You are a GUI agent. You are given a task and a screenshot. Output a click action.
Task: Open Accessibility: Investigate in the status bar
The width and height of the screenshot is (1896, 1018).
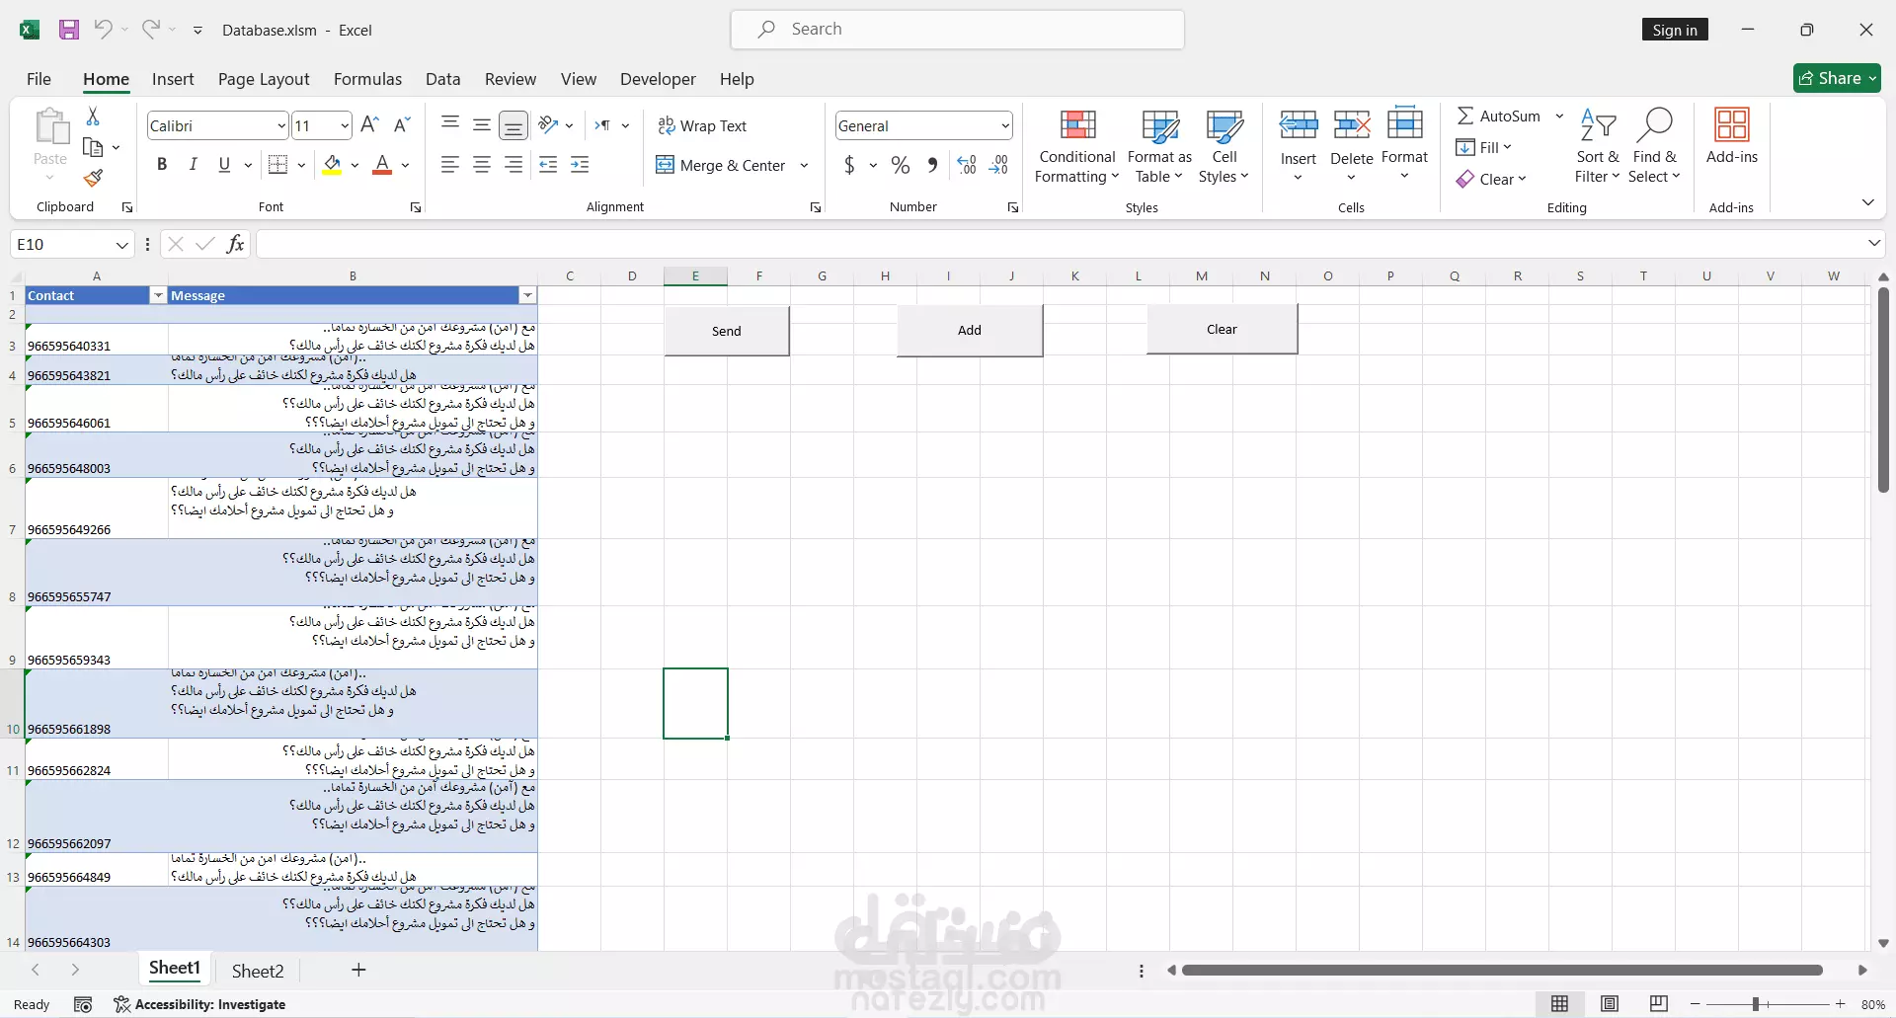pos(199,1004)
